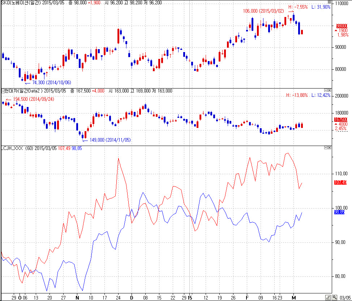Minimize the LCJH_XXX indicator pane
This screenshot has width=352, height=301.
[x=326, y=148]
